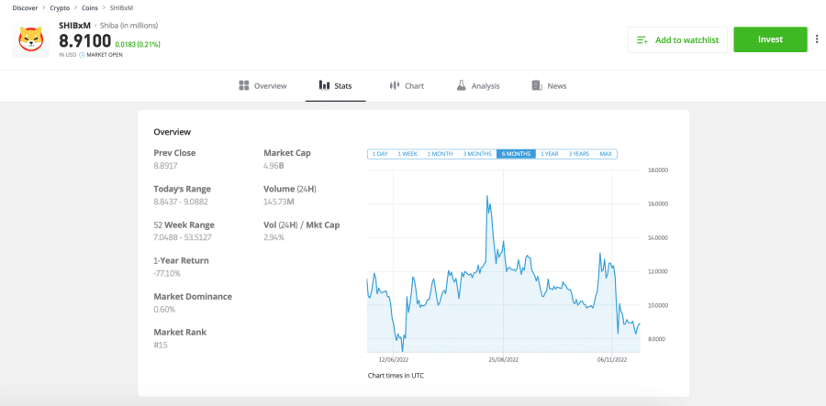This screenshot has width=826, height=406.
Task: Select the 1 MONTH chart range
Action: click(x=440, y=154)
